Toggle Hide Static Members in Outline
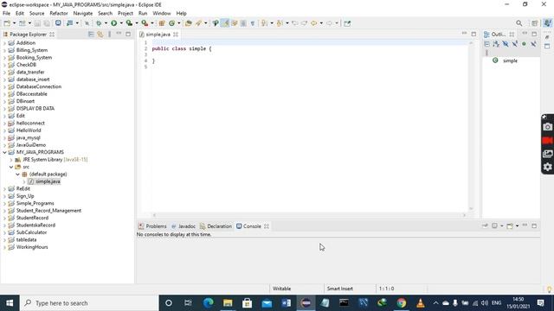 pyautogui.click(x=515, y=44)
